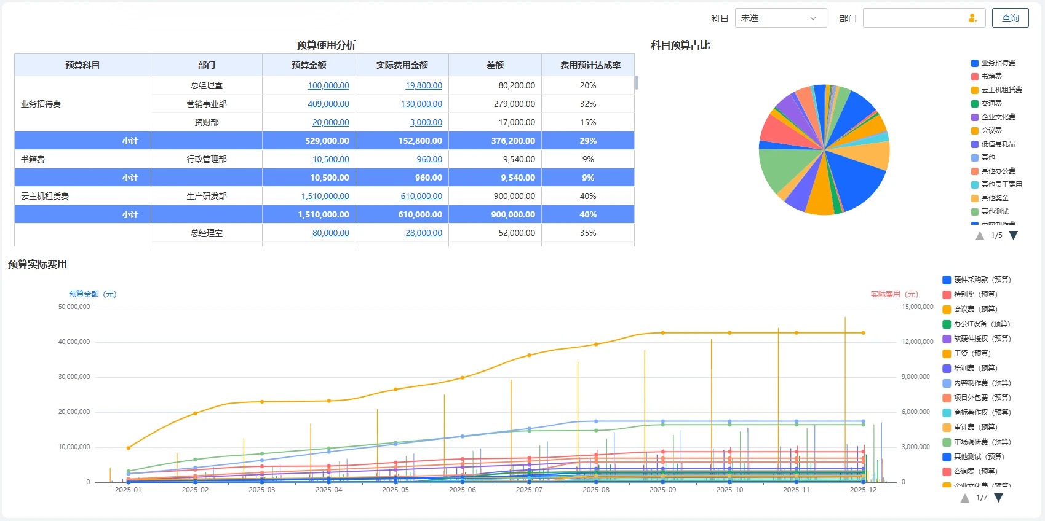This screenshot has height=521, width=1045.
Task: Click the 2025-09 point on top orange line
Action: pyautogui.click(x=663, y=333)
